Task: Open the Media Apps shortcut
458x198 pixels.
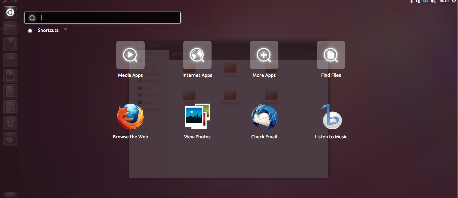Action: 130,55
